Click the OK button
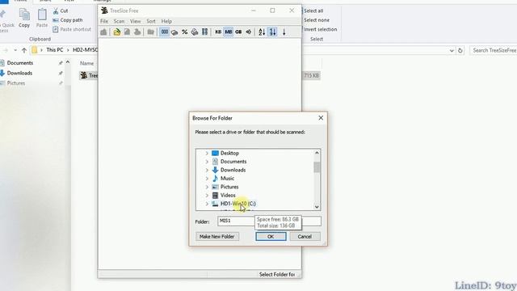This screenshot has width=517, height=291. coord(271,237)
